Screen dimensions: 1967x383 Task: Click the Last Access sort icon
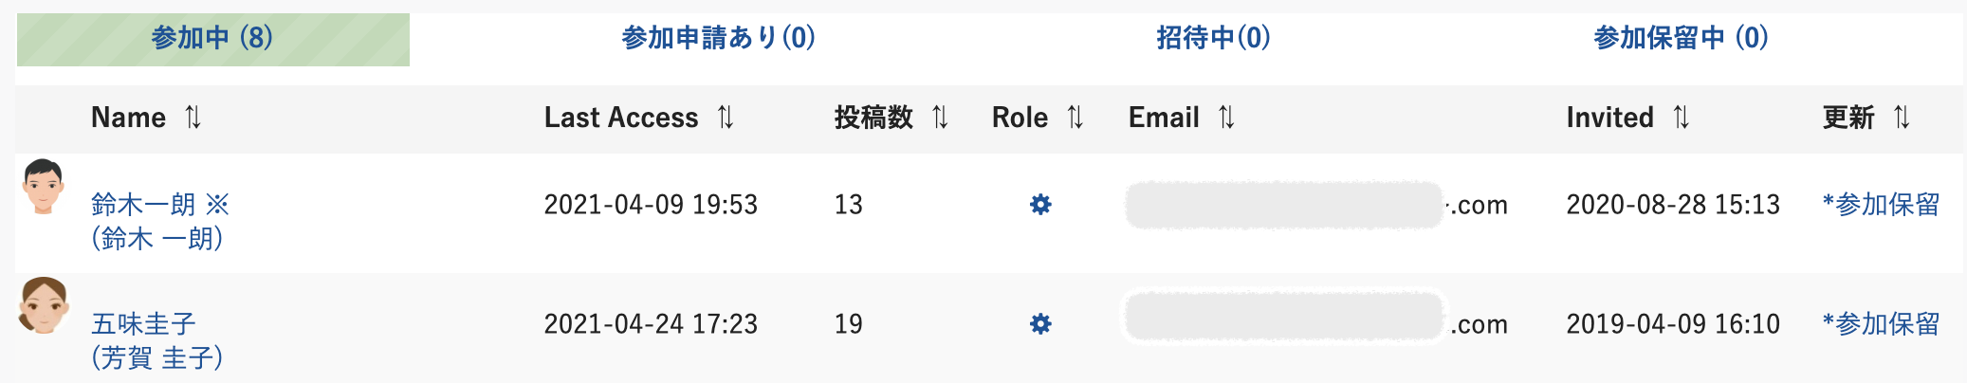click(726, 118)
